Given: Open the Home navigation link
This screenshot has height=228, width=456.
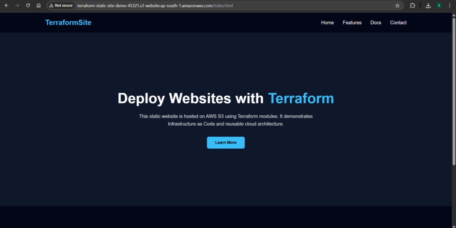Looking at the screenshot, I should click(x=327, y=23).
